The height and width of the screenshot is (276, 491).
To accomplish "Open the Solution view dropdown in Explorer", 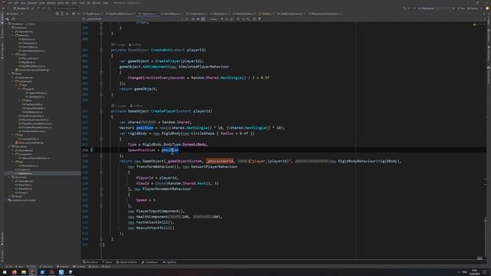I will 15,14.
